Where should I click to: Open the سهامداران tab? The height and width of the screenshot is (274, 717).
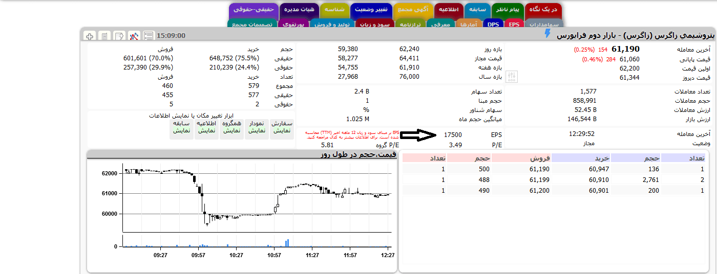click(543, 24)
